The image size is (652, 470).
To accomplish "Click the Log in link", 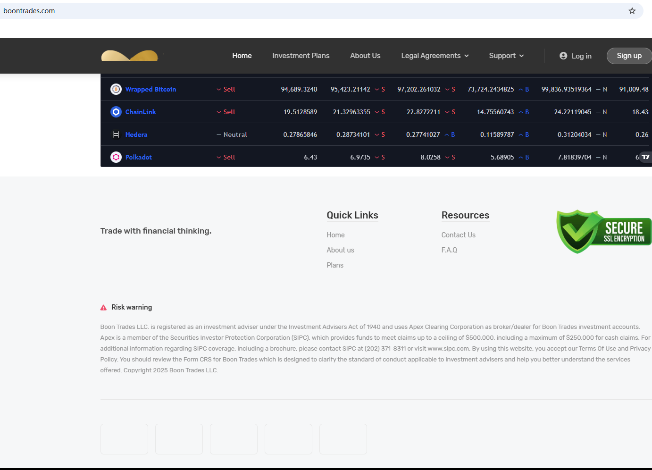I will (576, 56).
